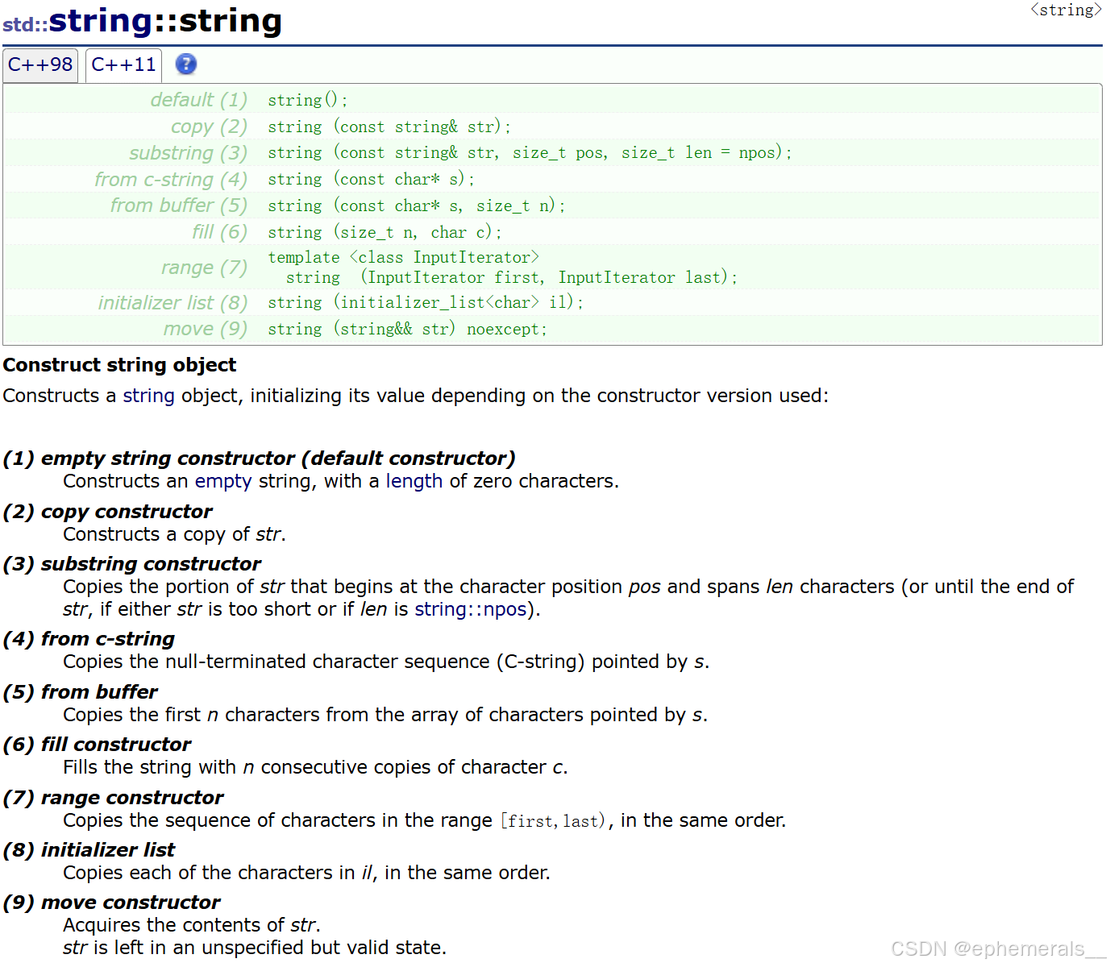Switch to the C++11 tab

123,64
